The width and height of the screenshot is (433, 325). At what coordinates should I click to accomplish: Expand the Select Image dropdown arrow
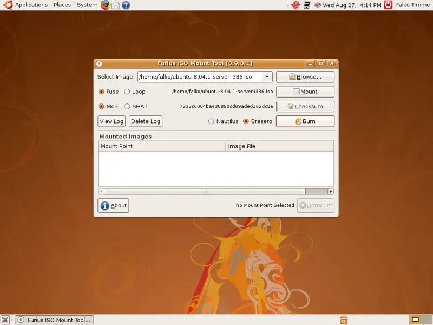[267, 77]
